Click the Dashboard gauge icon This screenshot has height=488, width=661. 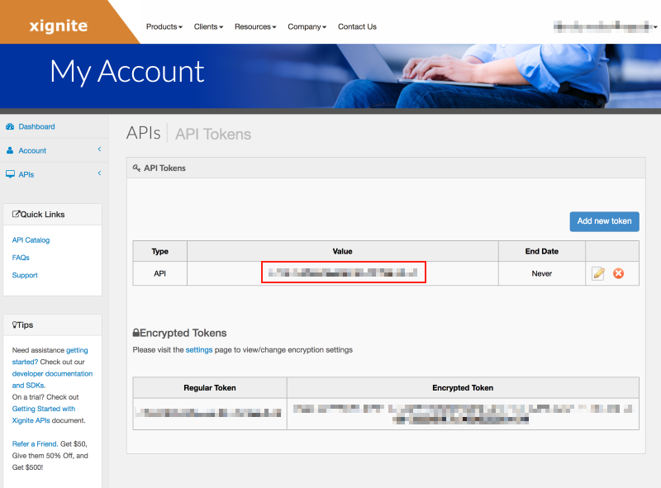click(10, 126)
